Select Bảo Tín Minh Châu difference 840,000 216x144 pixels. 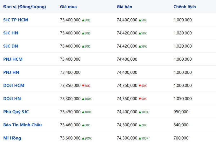(x=181, y=125)
